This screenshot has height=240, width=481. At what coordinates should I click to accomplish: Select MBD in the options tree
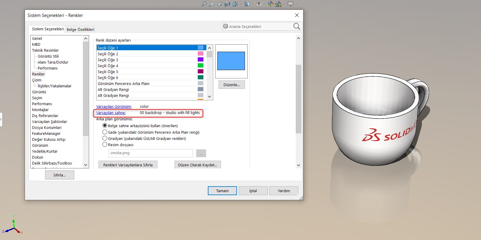pos(36,44)
